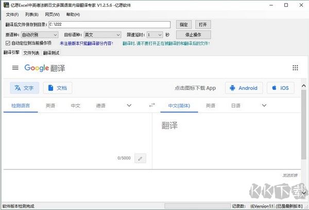This screenshot has height=210, width=309.
Task: Click the vertical scrollbar up arrow
Action: point(304,86)
